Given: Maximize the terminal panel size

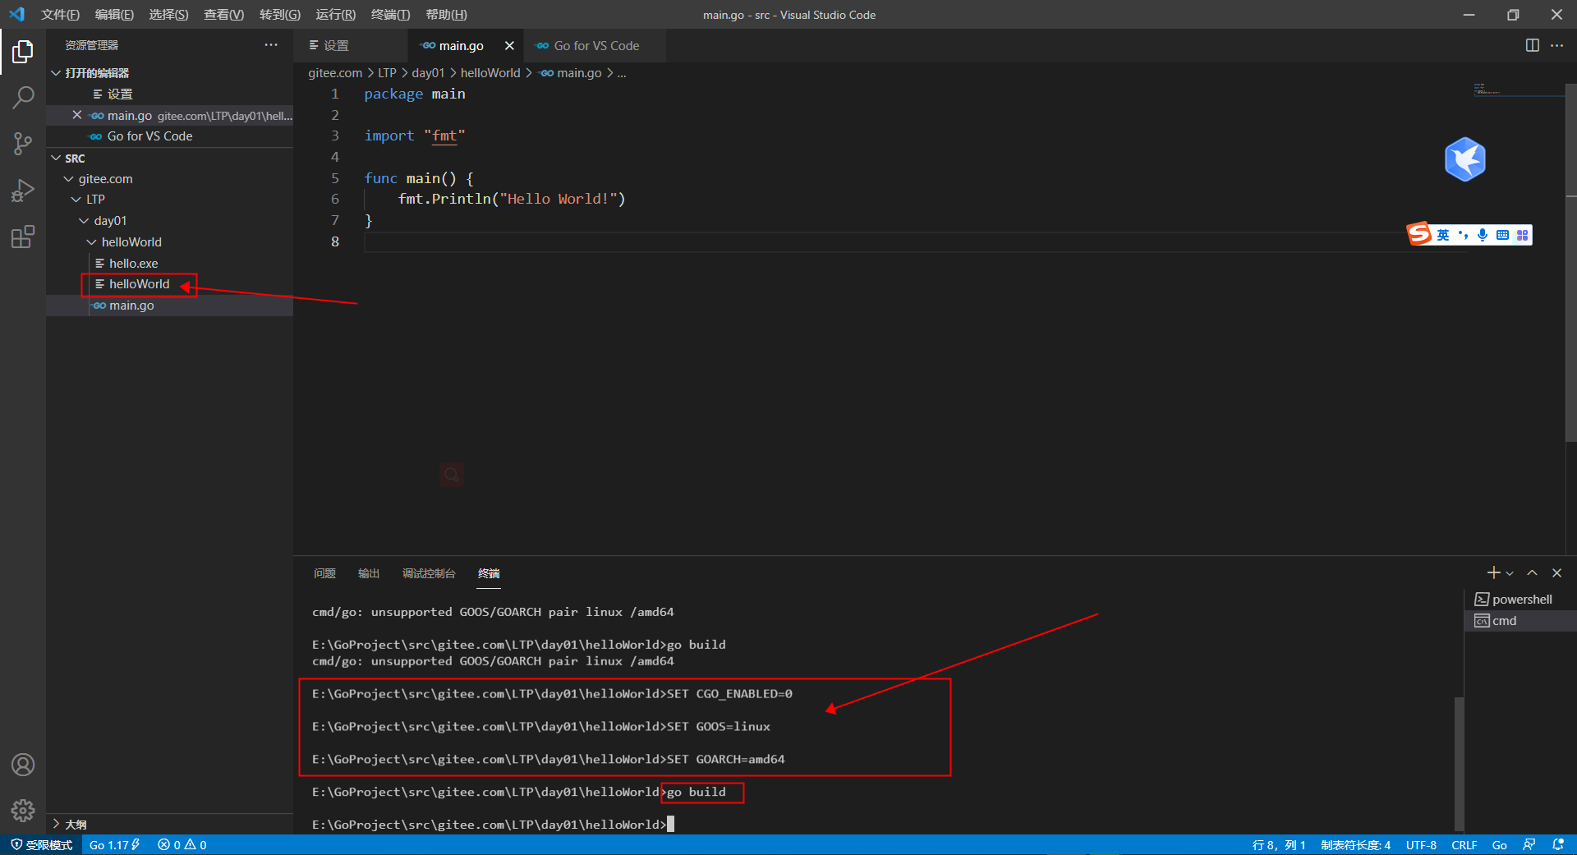Looking at the screenshot, I should [x=1532, y=572].
